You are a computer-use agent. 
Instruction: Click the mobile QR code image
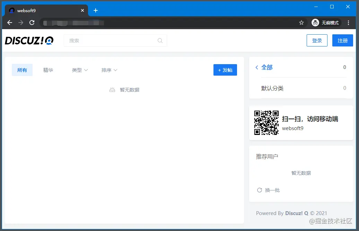coord(266,122)
